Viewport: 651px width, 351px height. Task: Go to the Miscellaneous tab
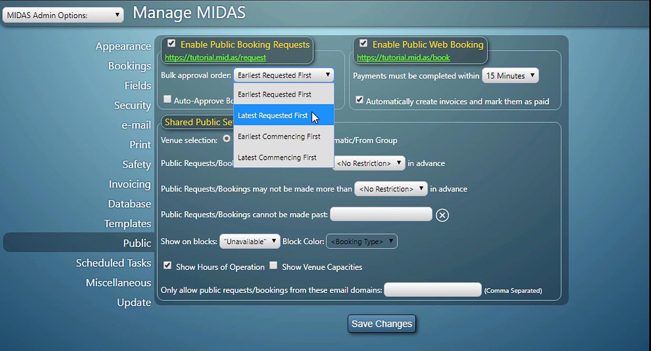119,283
